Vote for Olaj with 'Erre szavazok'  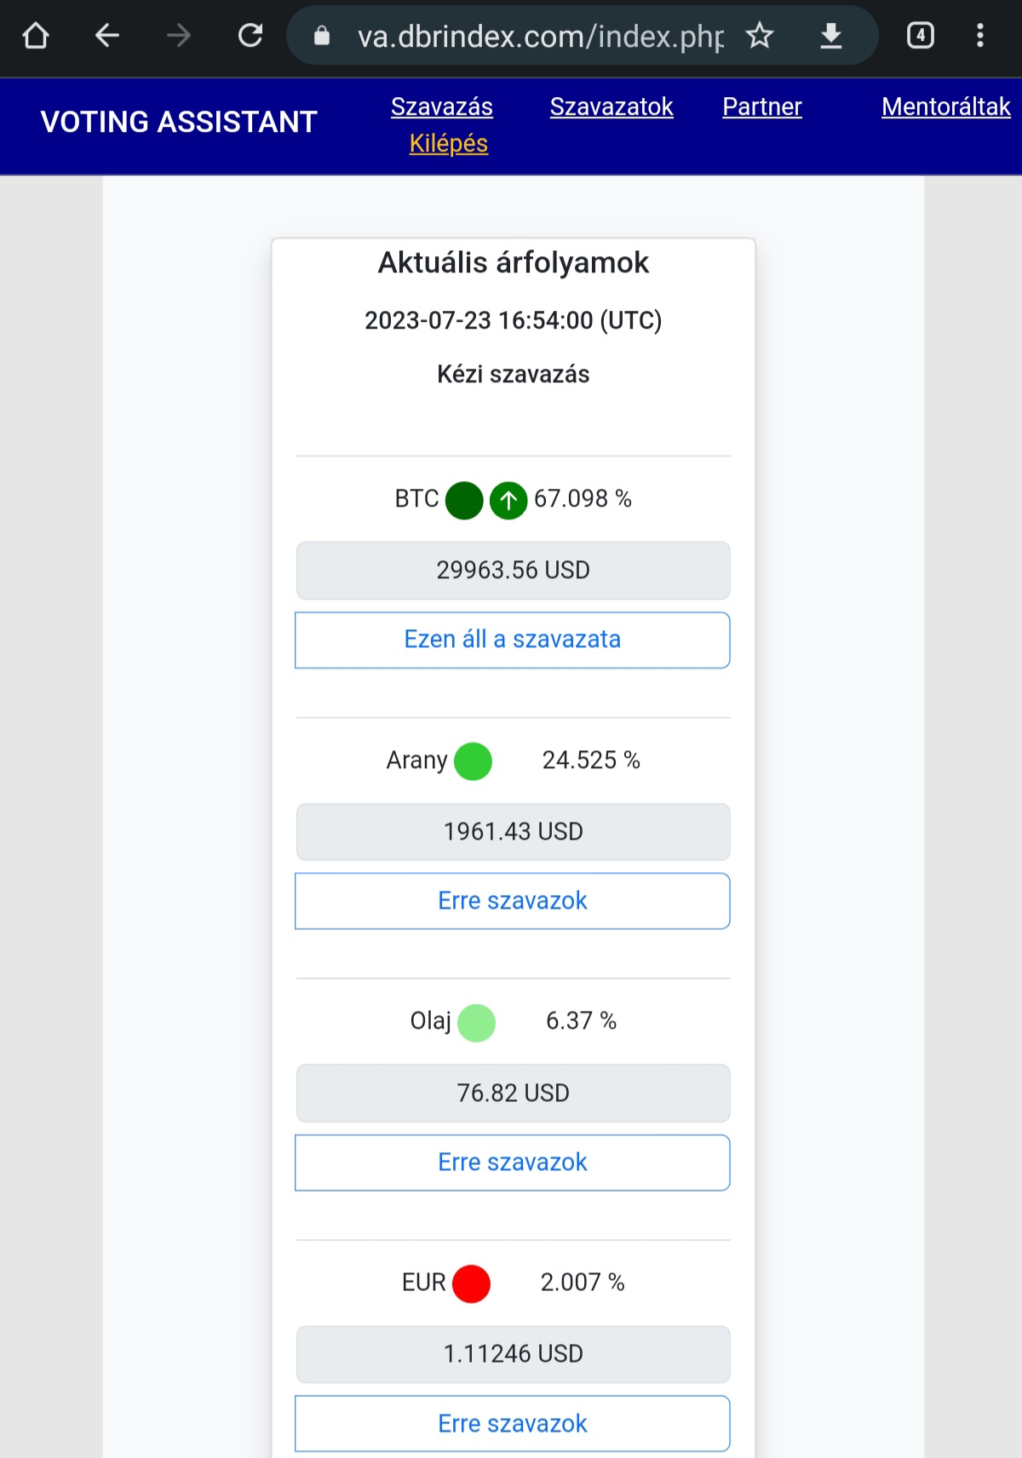point(513,1162)
